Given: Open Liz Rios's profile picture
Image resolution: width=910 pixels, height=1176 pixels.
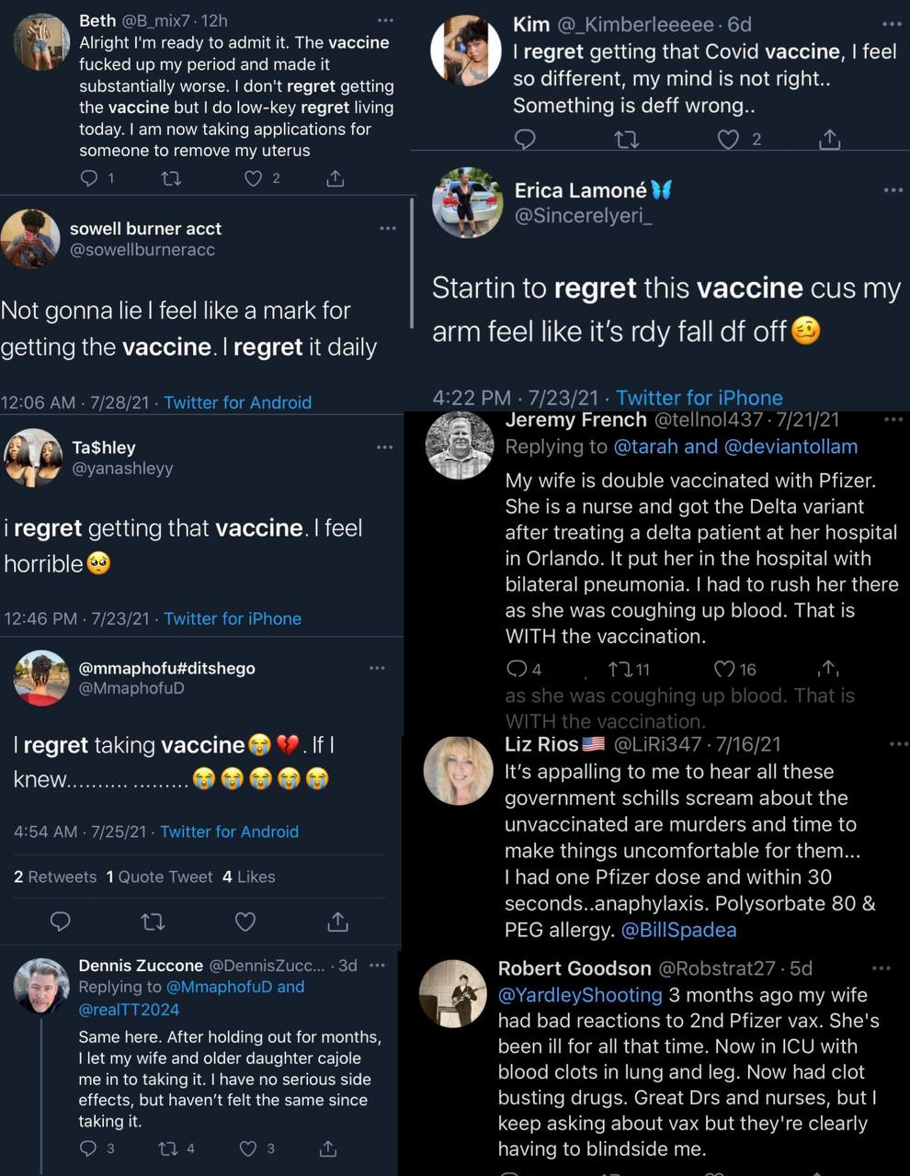Looking at the screenshot, I should pos(458,771).
